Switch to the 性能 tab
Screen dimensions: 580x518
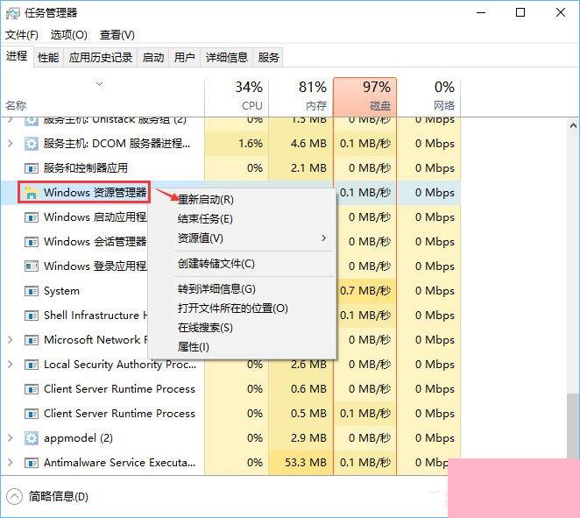pyautogui.click(x=48, y=57)
